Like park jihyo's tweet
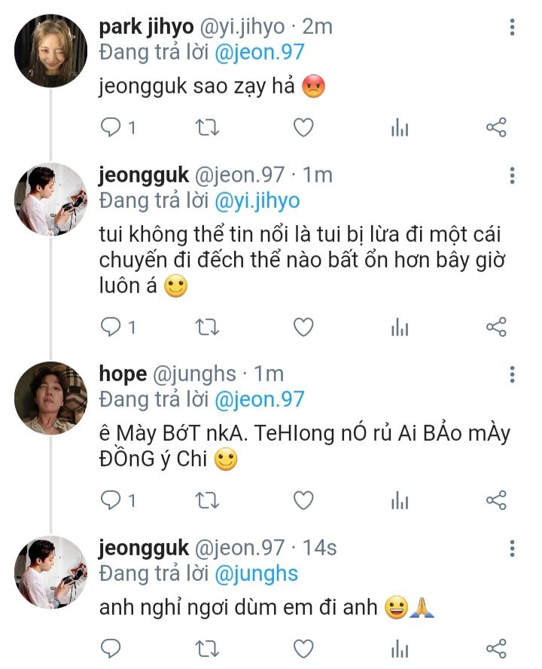The image size is (542, 669). tap(303, 128)
